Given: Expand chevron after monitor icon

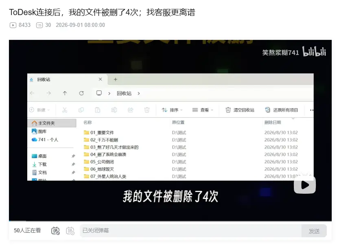Looking at the screenshot, I should pyautogui.click(x=109, y=94).
